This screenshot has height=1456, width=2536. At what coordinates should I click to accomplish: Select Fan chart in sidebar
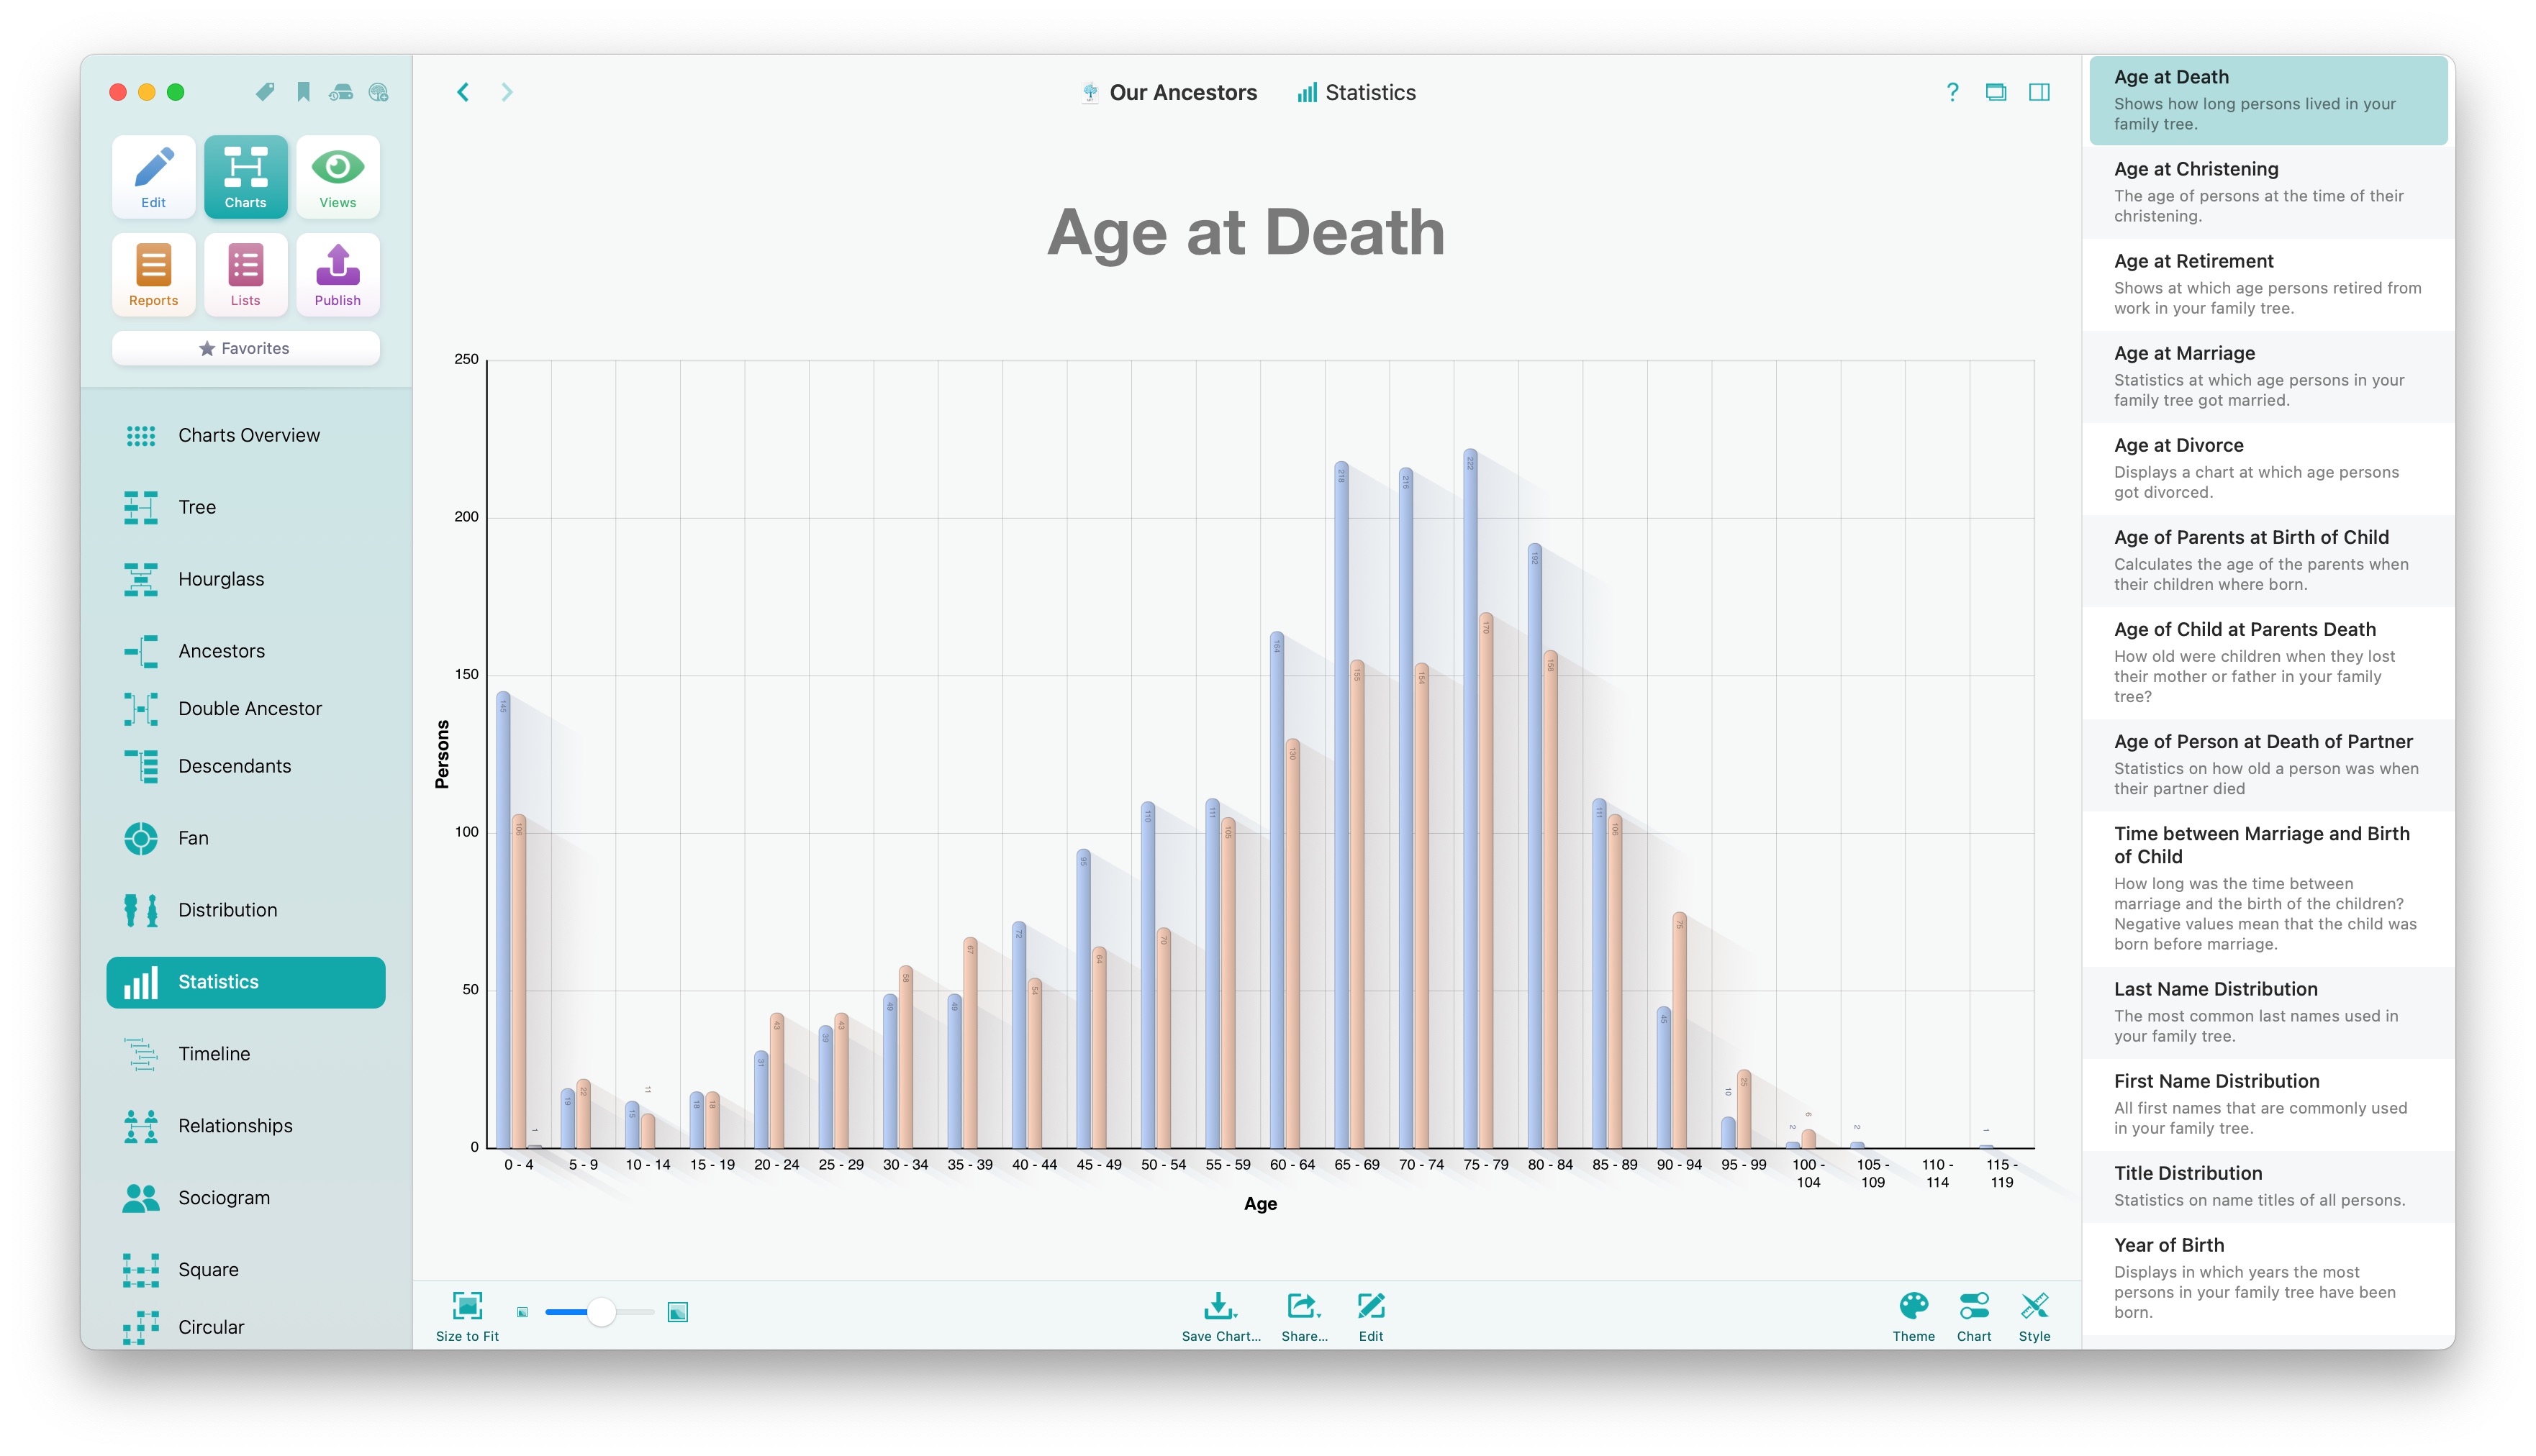coord(193,838)
